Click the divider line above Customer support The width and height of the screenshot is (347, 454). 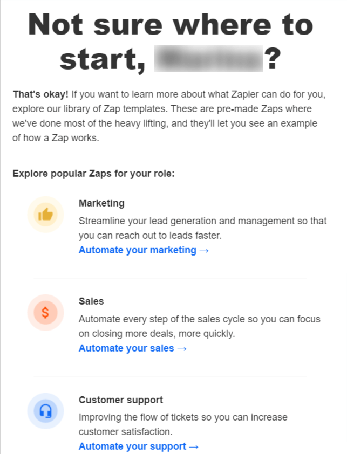pyautogui.click(x=169, y=377)
